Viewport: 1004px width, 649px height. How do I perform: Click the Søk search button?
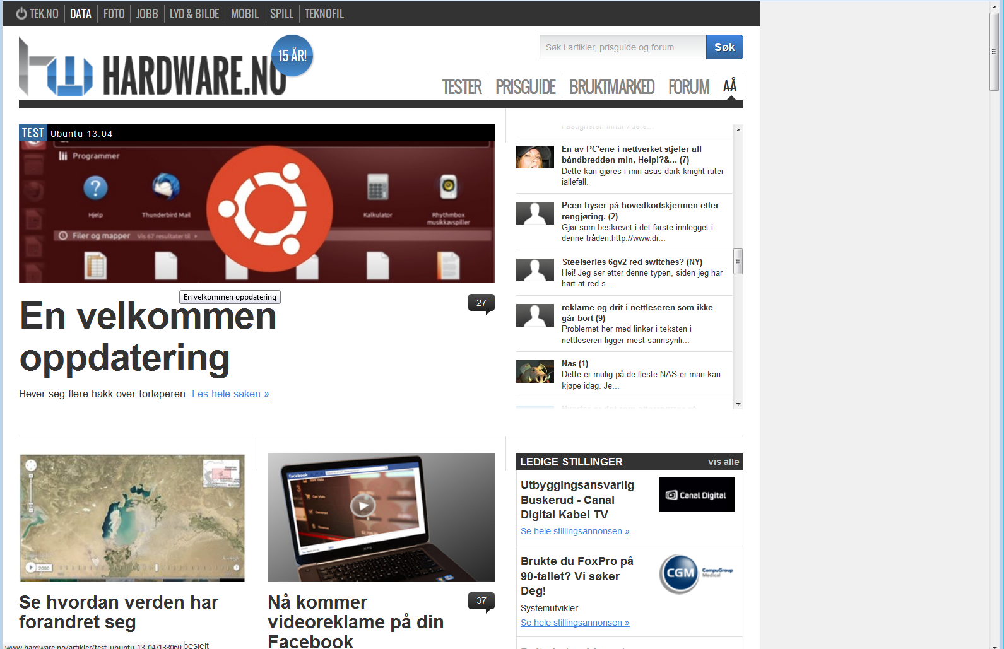click(x=724, y=47)
